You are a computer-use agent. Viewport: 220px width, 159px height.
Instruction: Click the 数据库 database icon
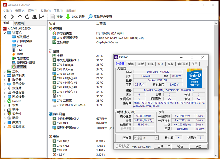tap(9, 122)
